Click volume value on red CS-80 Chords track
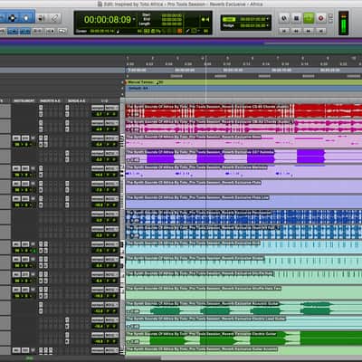The height and width of the screenshot is (362, 362). point(99,114)
